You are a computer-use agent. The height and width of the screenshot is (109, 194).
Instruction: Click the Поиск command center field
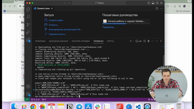[99, 3]
